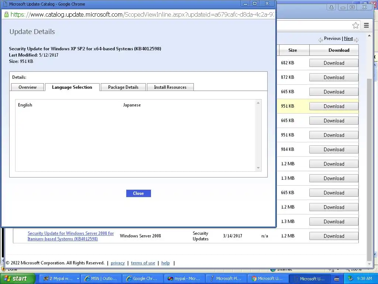The image size is (378, 284).
Task: Click the on-screen keyboard tray icon
Action: (x=337, y=279)
